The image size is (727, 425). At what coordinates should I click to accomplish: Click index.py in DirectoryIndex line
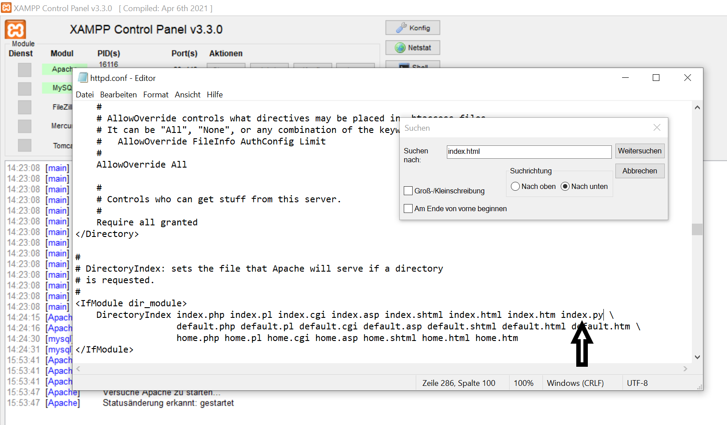(582, 315)
